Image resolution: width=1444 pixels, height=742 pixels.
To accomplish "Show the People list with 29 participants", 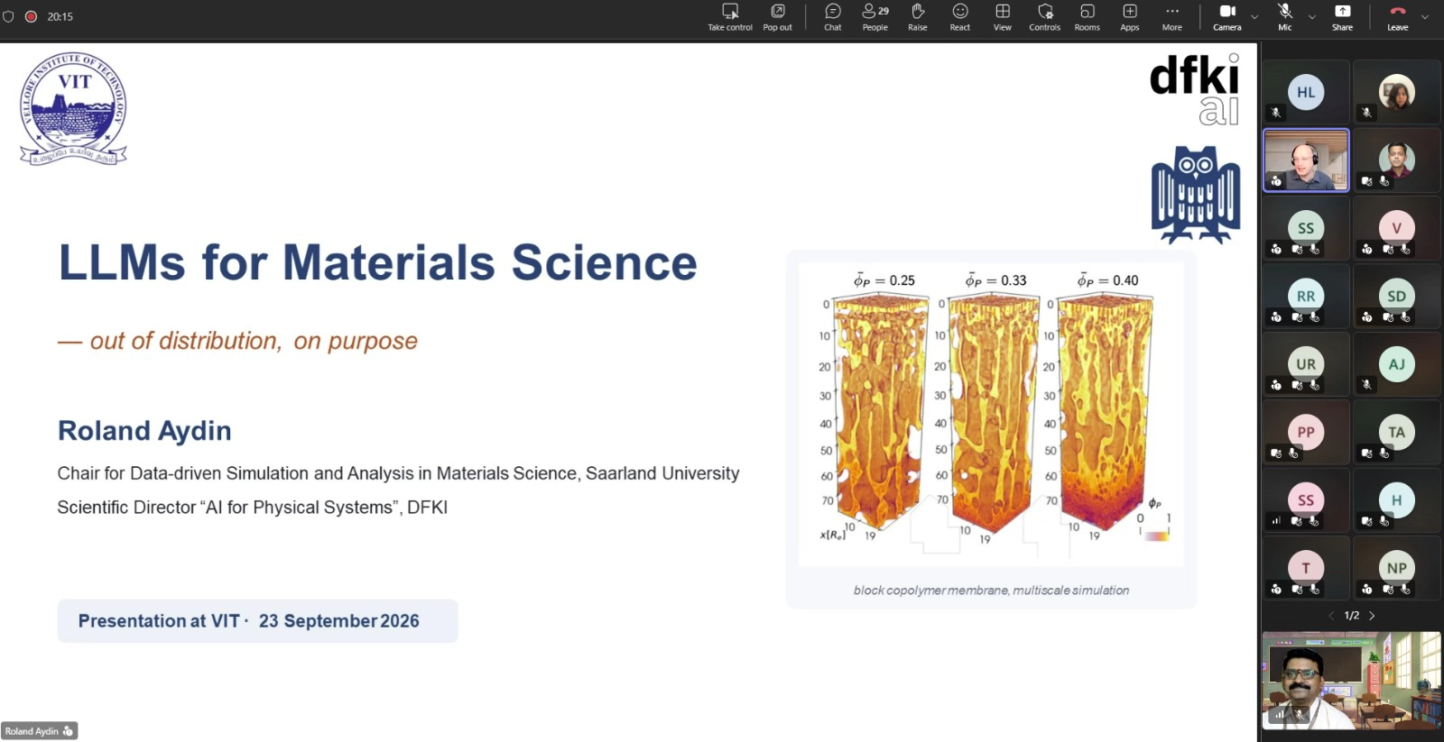I will (x=875, y=17).
